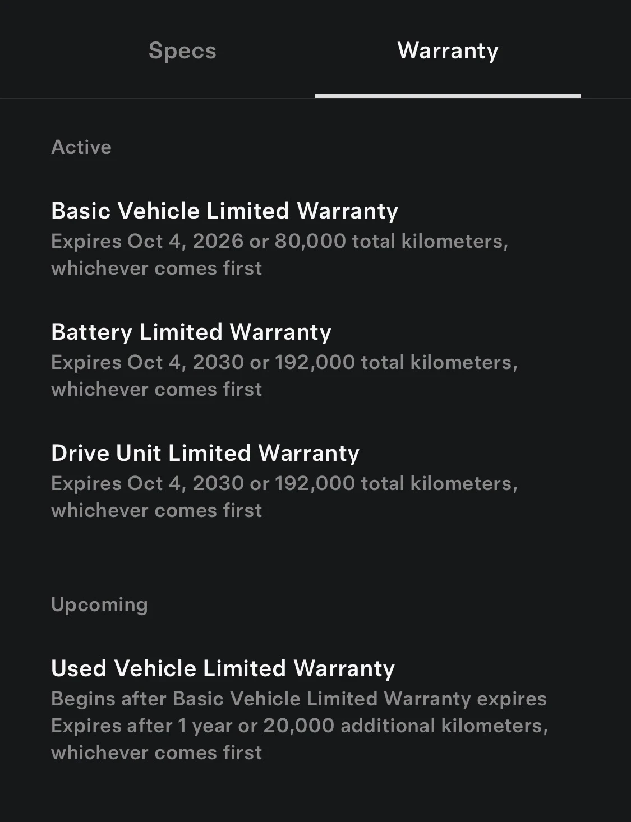Tap Drive Unit Limited Warranty entry
631x822 pixels.
point(205,453)
